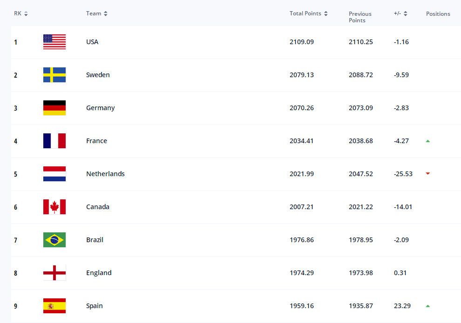Viewport: 461px width, 323px height.
Task: Click the Brazil flag icon
Action: (x=54, y=240)
